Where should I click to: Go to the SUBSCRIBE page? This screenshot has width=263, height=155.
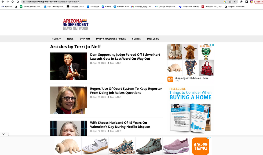point(153,39)
